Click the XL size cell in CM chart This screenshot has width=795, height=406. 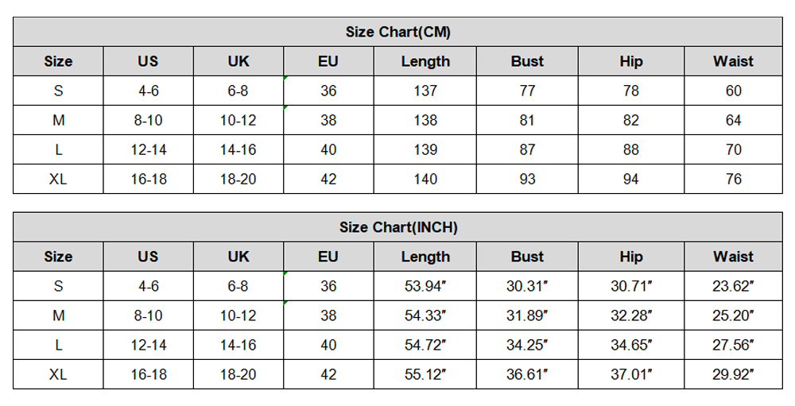[58, 179]
